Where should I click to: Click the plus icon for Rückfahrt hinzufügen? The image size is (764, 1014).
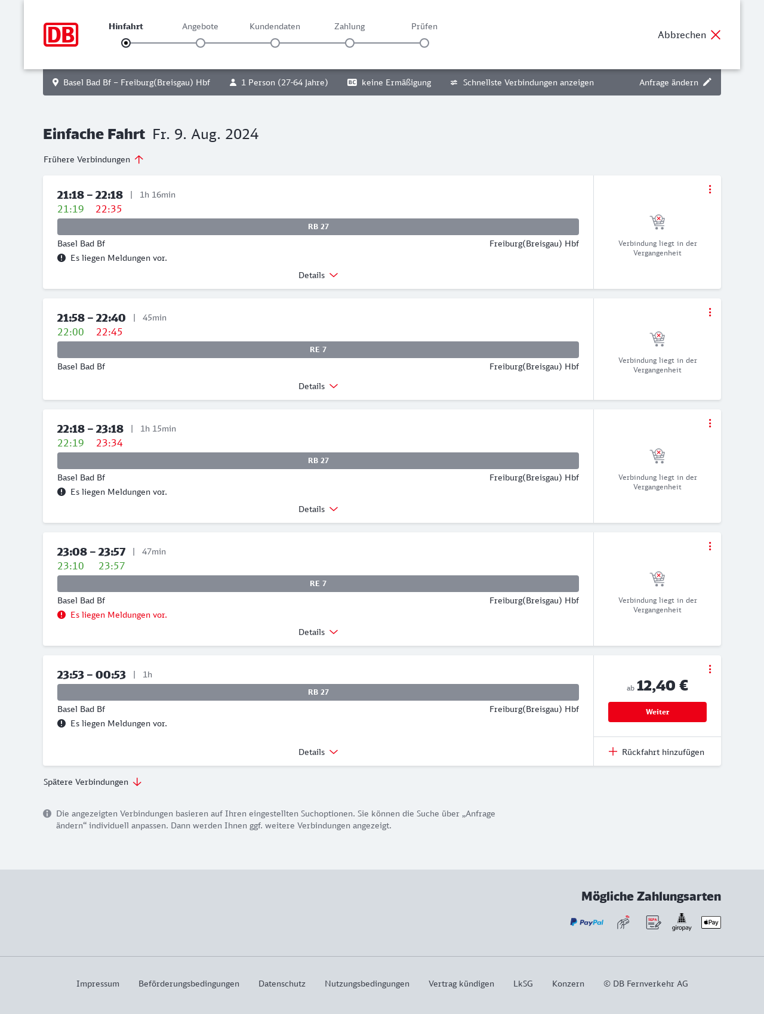point(613,751)
